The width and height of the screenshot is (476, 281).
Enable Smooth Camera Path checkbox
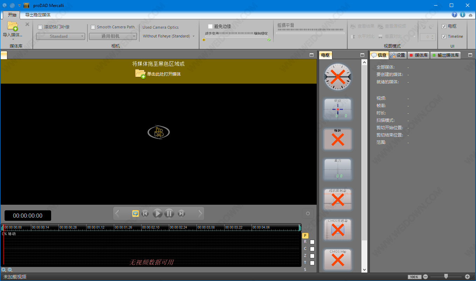tap(93, 27)
